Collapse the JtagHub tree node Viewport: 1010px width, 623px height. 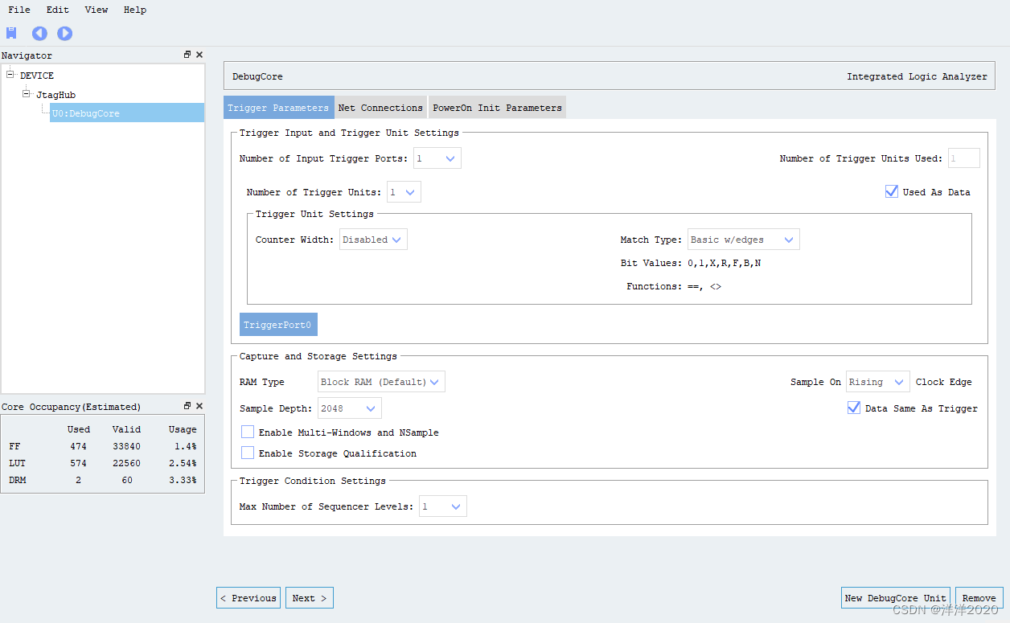point(27,94)
